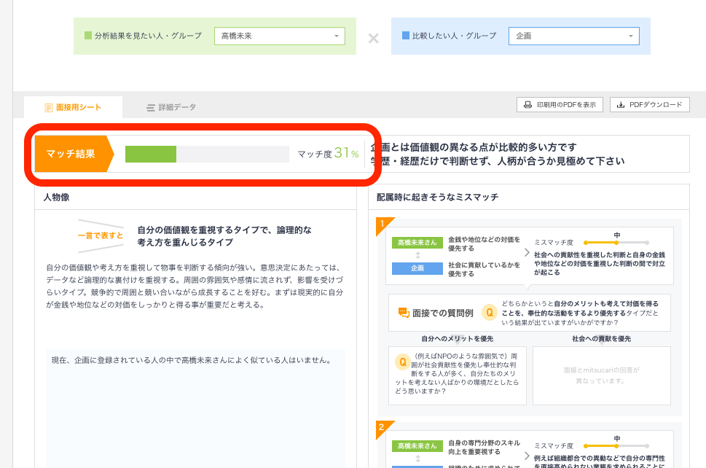706x468 pixels.
Task: Click the ミスマッチ度 slider marker showing 中
Action: (x=616, y=243)
